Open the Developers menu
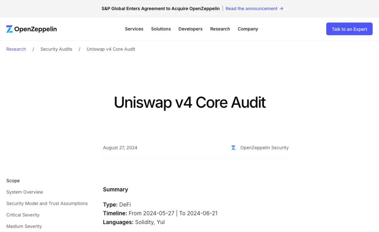 coord(190,29)
